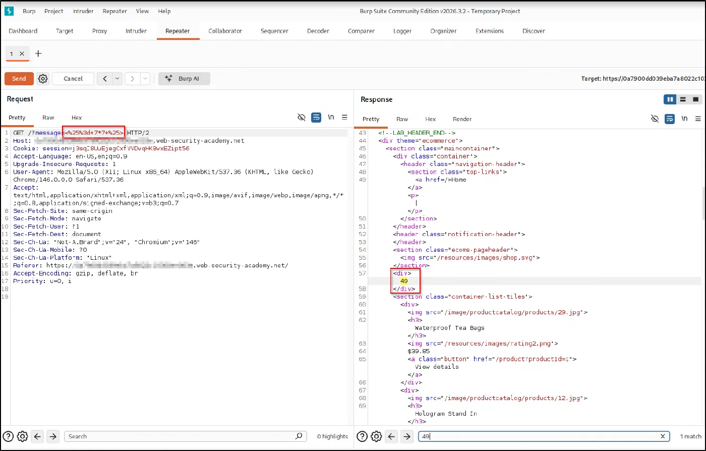Open Request search help icon
This screenshot has height=451, width=706.
9,436
